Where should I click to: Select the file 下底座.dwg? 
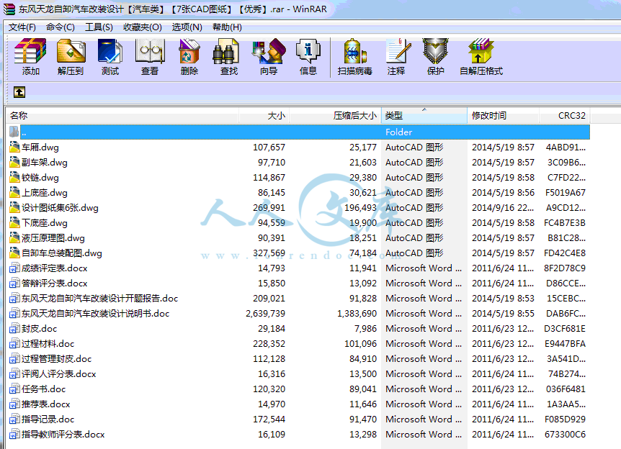pyautogui.click(x=45, y=223)
